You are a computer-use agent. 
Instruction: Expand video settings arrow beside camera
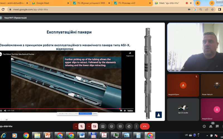click(x=89, y=126)
